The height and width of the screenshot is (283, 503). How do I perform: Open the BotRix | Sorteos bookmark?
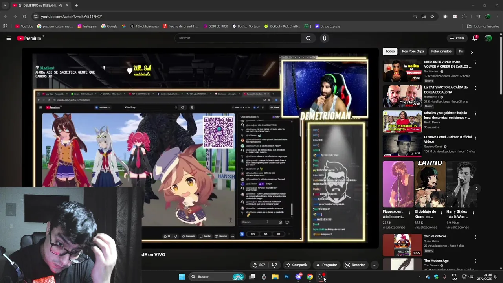click(x=246, y=26)
